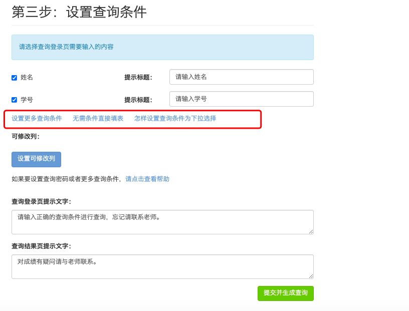The width and height of the screenshot is (409, 311).
Task: Click the 如果要设置查询密码或者更多查询条件 text
Action: pos(66,179)
